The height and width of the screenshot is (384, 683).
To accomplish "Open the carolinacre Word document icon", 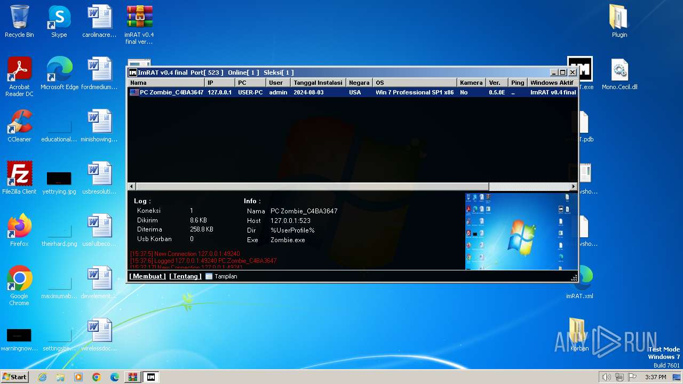I will [x=99, y=21].
